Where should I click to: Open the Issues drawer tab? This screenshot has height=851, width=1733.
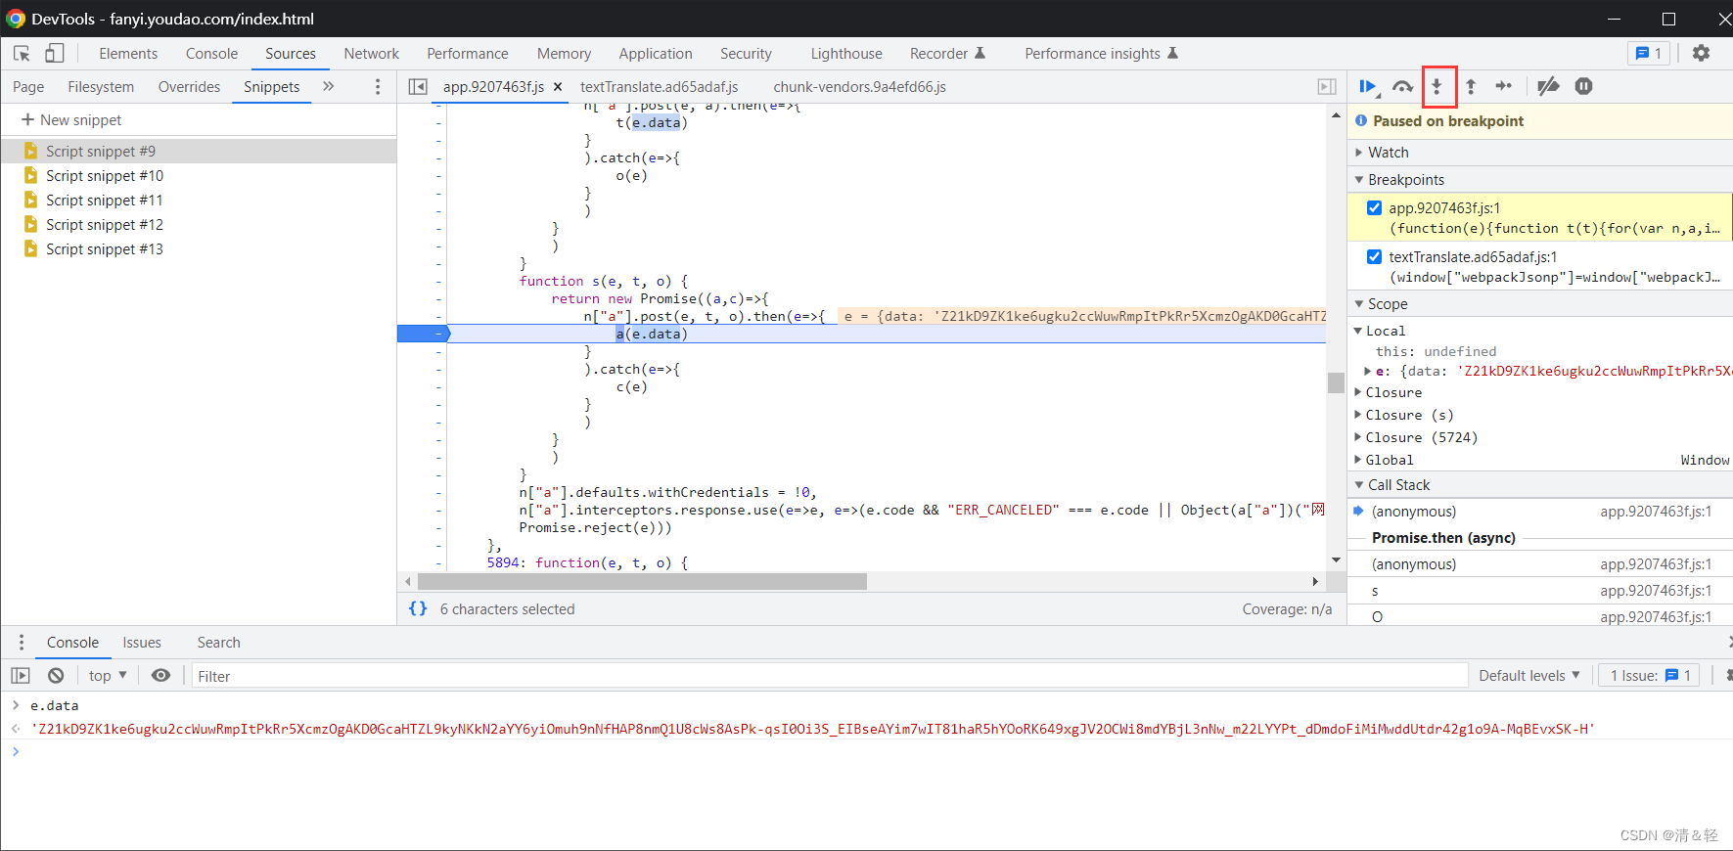click(x=142, y=643)
